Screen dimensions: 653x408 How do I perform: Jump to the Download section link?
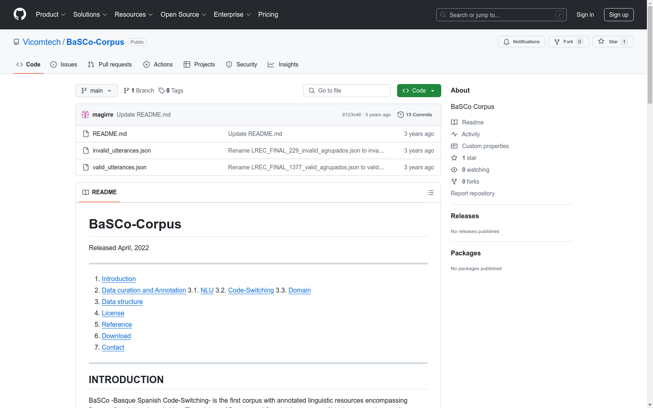pyautogui.click(x=116, y=336)
